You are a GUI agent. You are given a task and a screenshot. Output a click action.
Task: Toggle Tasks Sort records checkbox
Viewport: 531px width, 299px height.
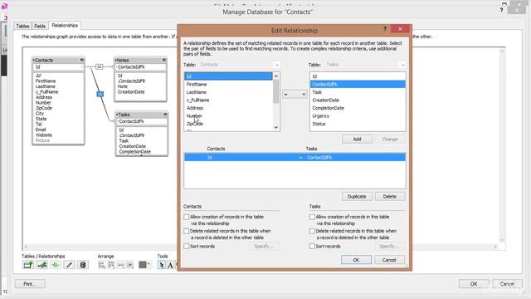[312, 246]
